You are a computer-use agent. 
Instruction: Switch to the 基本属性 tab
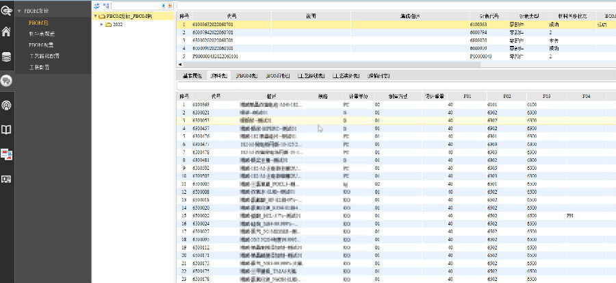pos(191,75)
